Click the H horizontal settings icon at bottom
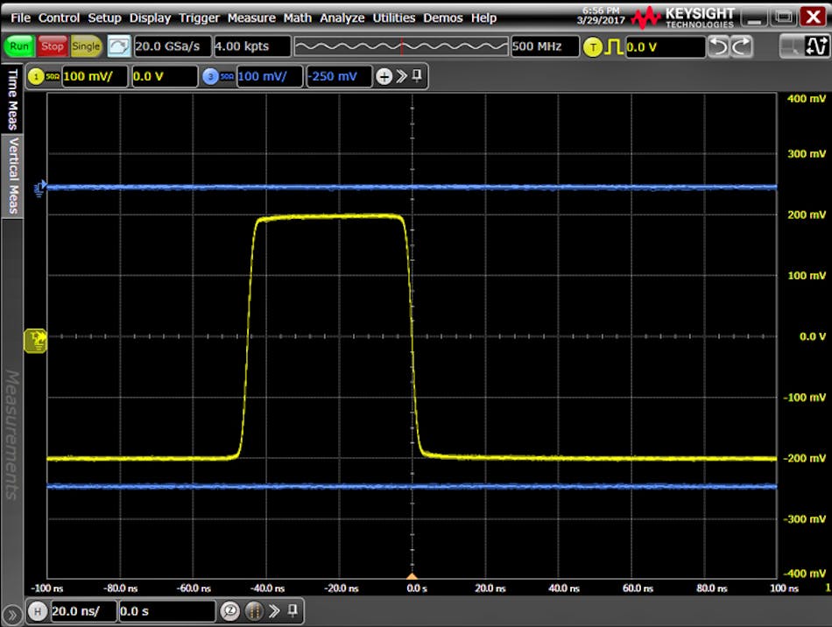Screen dimensions: 832x627 [39, 611]
